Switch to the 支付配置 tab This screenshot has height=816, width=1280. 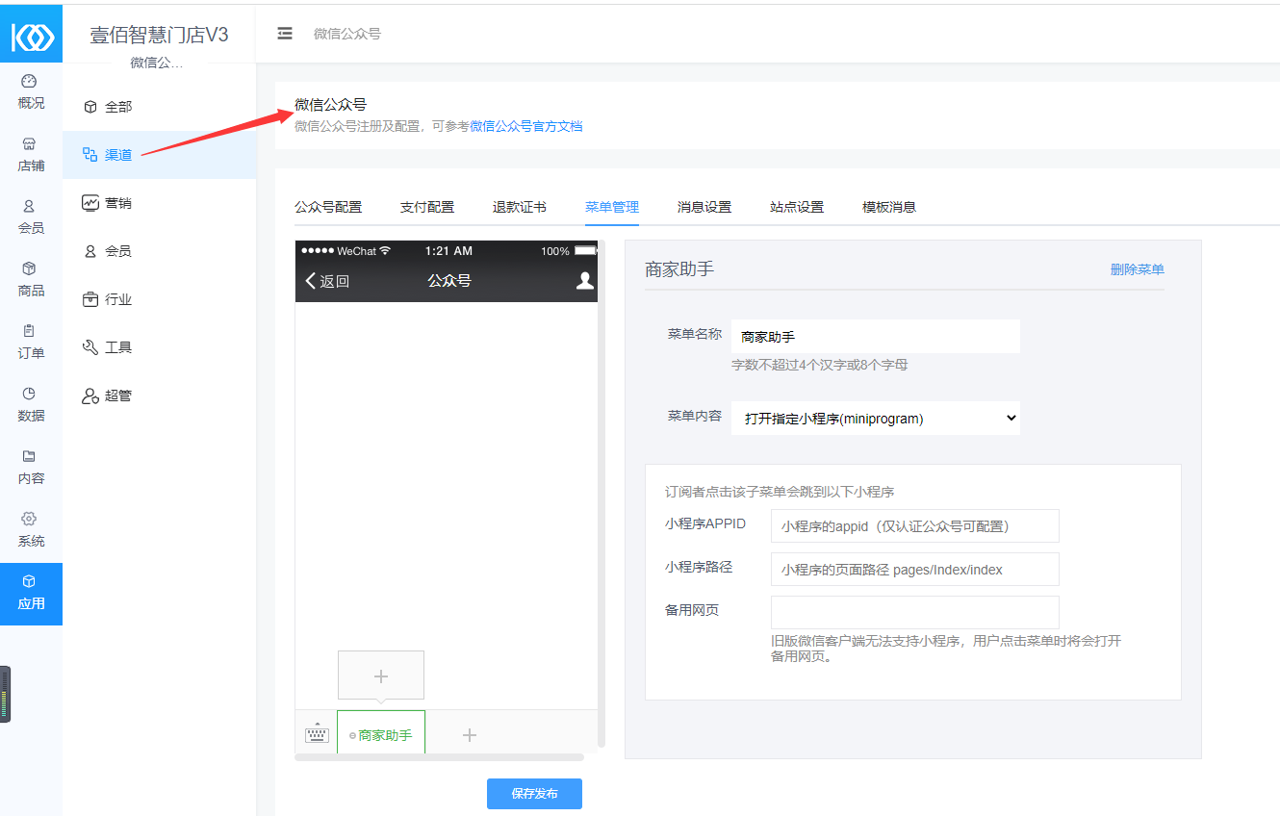[427, 207]
